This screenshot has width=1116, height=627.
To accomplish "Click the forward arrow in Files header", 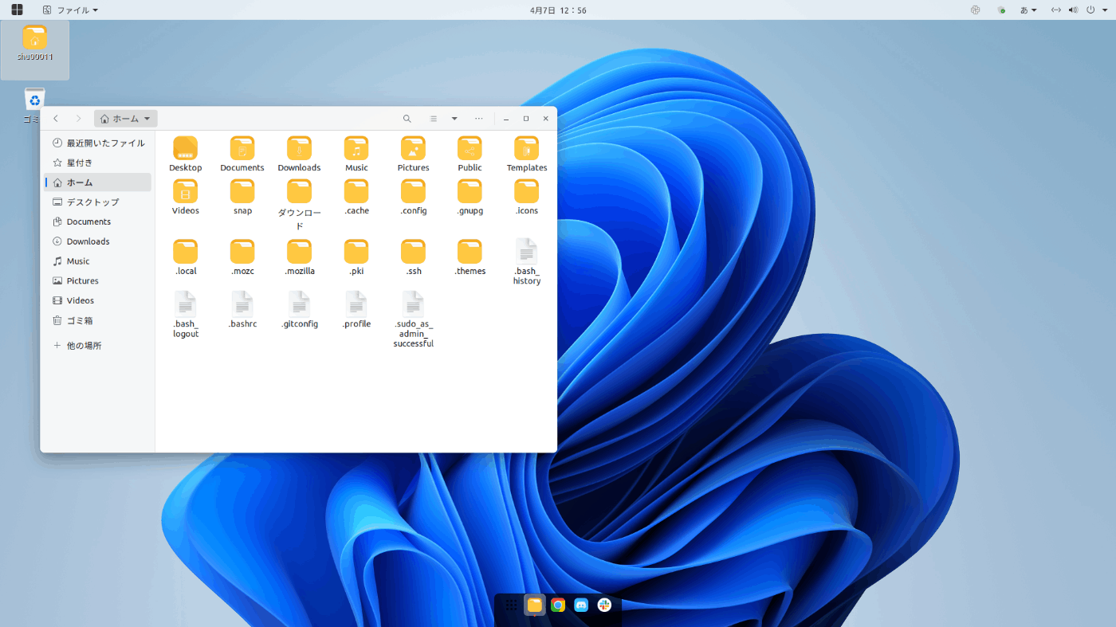I will point(78,119).
